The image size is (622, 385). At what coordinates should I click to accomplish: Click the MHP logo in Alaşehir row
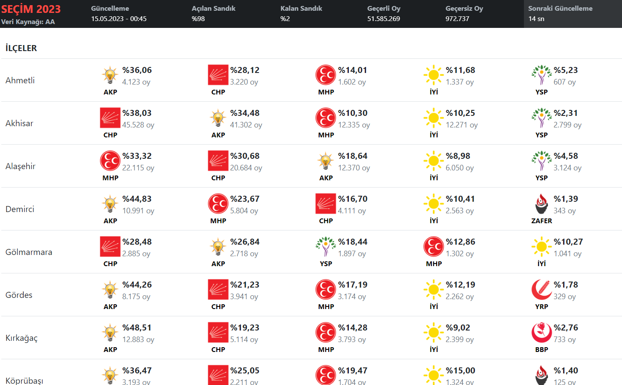(x=110, y=161)
